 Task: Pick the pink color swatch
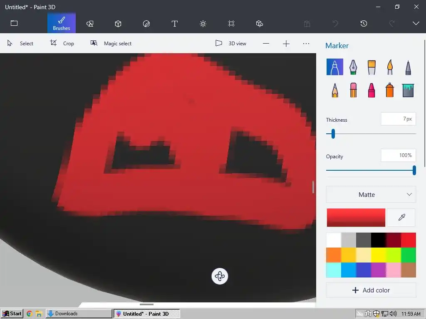(394, 270)
